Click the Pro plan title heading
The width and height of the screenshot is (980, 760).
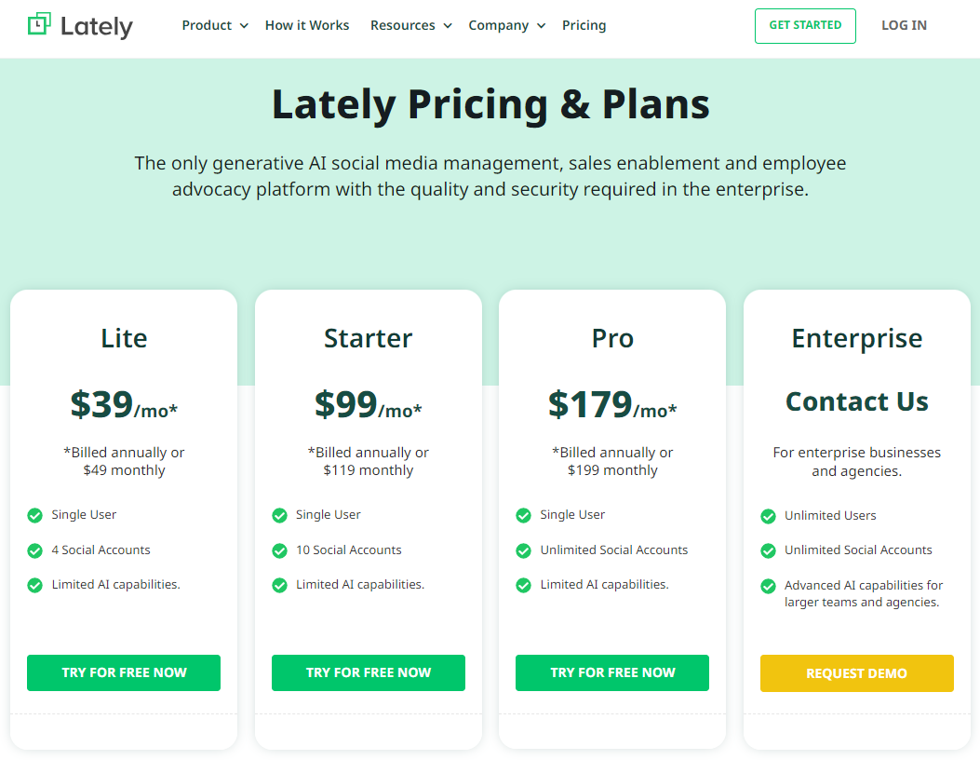612,338
